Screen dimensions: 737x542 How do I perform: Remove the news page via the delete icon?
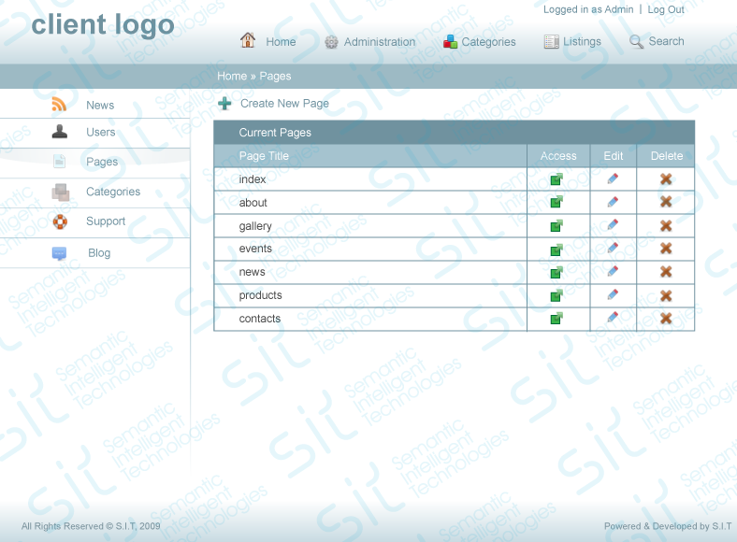point(666,272)
